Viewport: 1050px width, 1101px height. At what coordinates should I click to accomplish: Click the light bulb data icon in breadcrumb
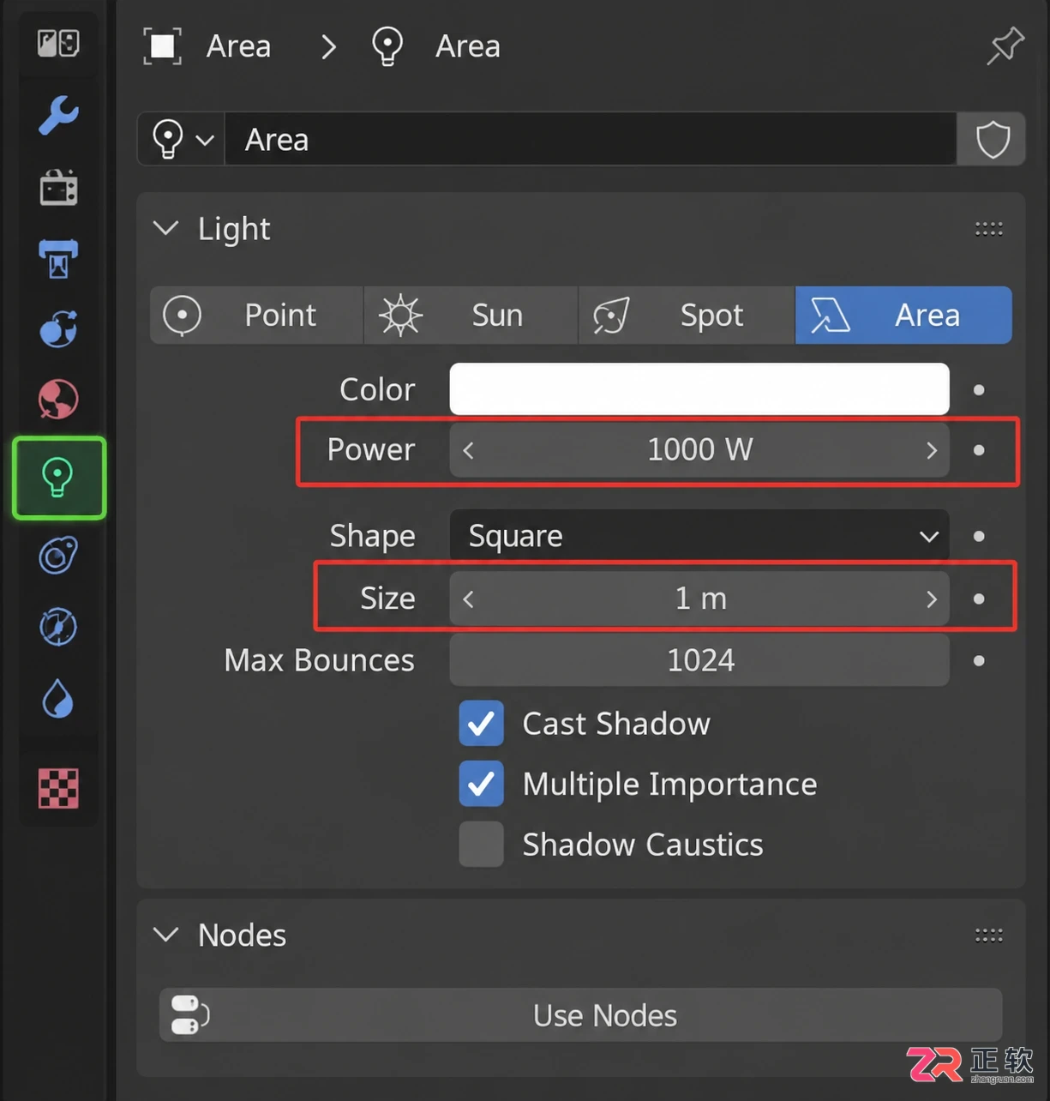click(387, 45)
